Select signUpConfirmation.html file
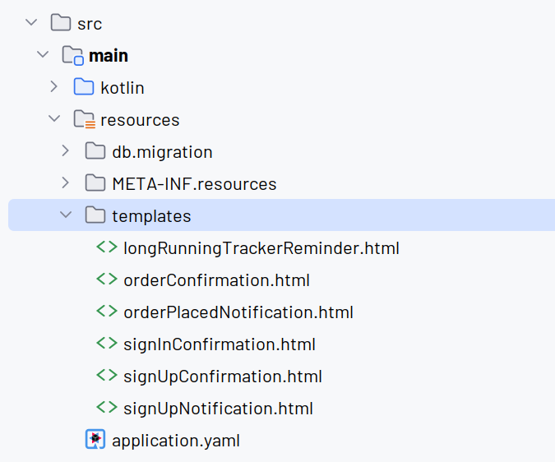This screenshot has width=555, height=462. tap(223, 377)
